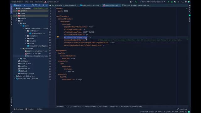The width and height of the screenshot is (201, 113).
Task: Select application.properties in resources
Action: [36, 51]
